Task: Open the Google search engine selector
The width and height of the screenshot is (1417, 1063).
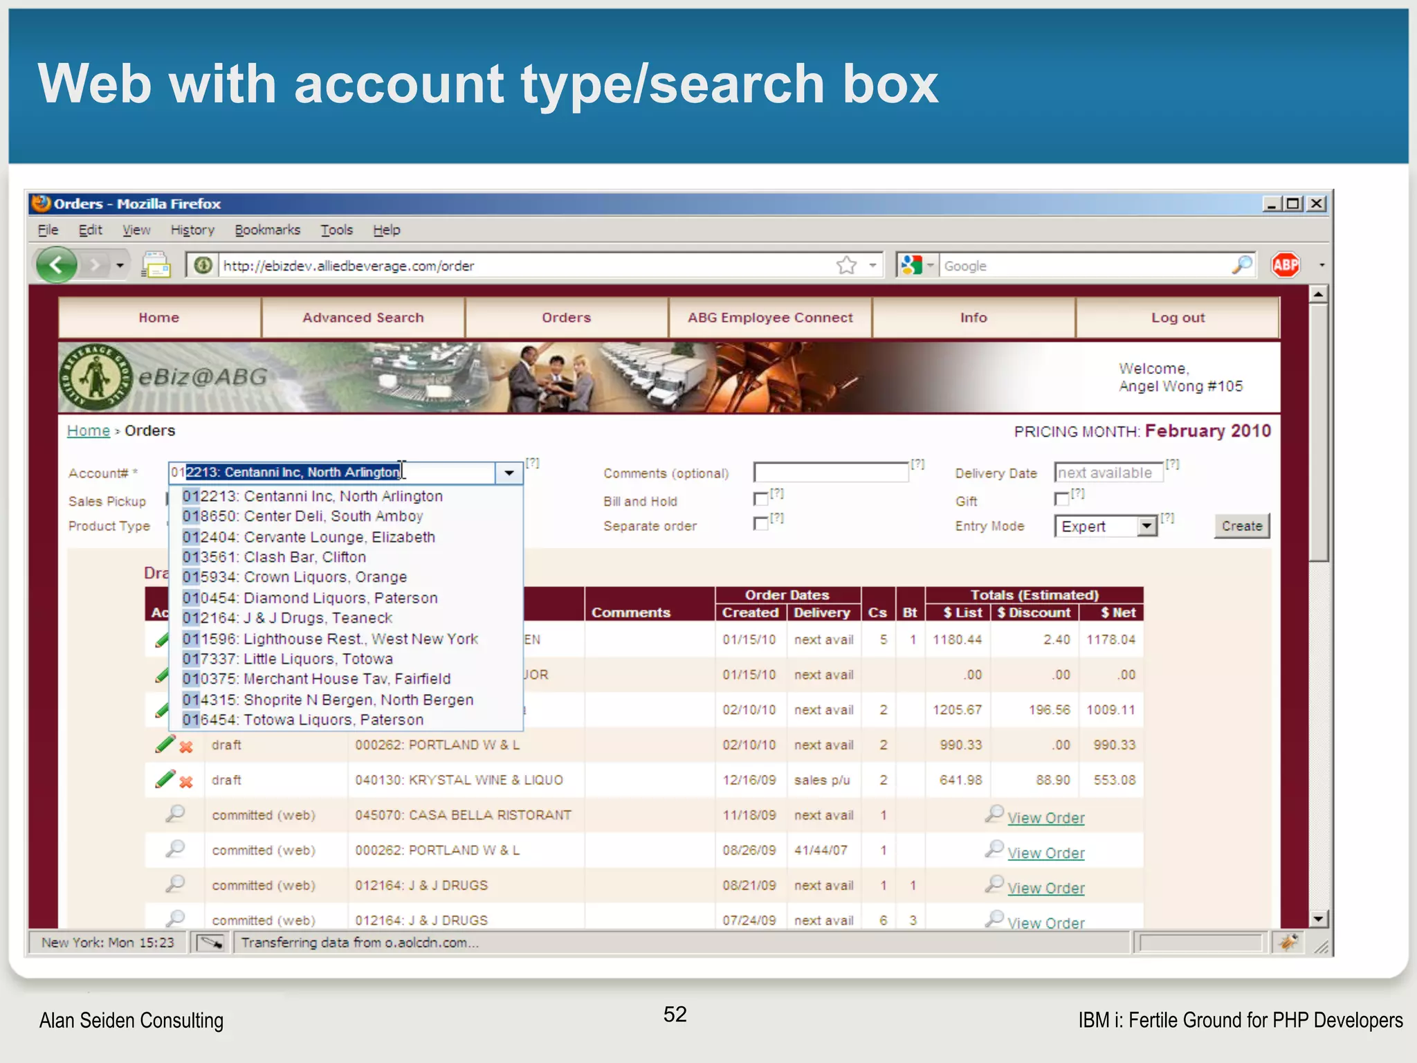Action: coord(918,265)
